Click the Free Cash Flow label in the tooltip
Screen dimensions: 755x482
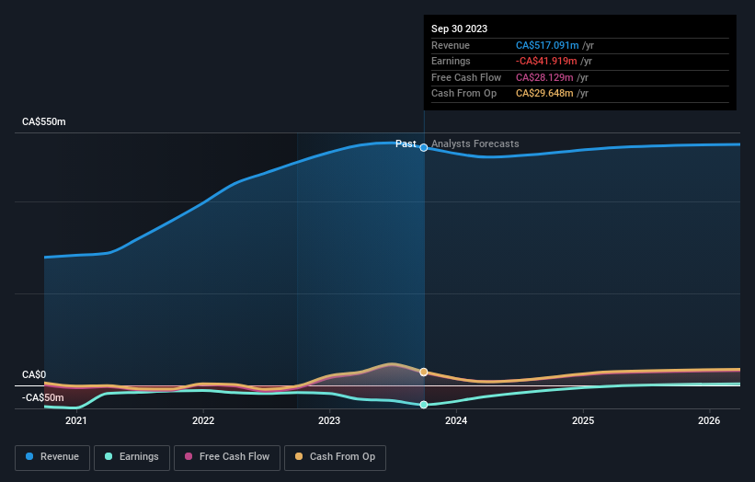point(466,77)
